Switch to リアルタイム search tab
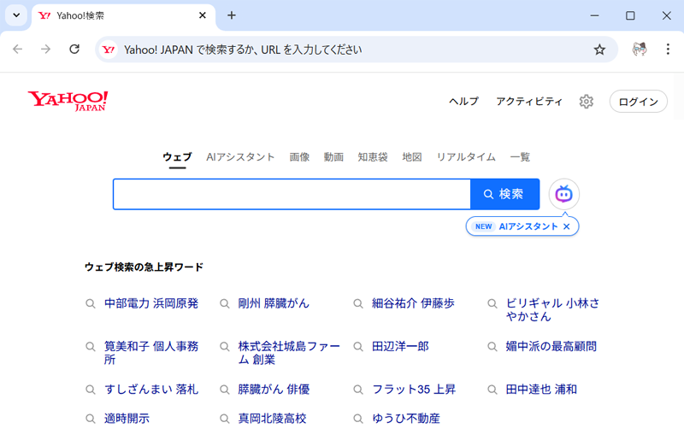Image resolution: width=684 pixels, height=446 pixels. [x=466, y=157]
